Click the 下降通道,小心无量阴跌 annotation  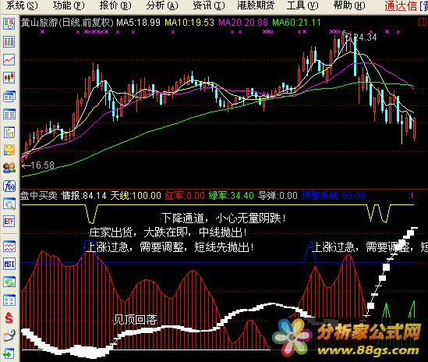point(223,218)
